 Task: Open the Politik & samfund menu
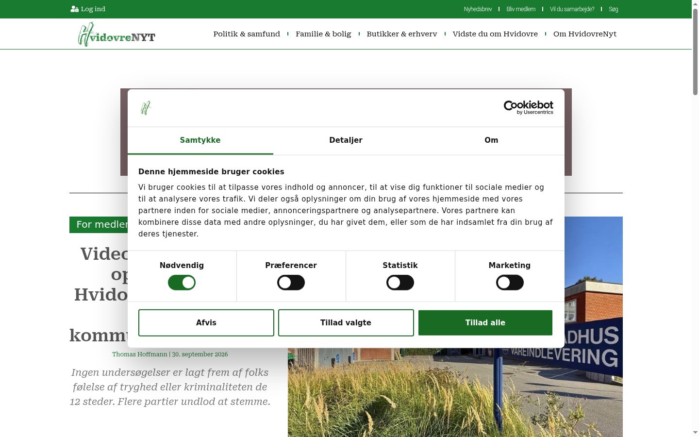coord(247,34)
